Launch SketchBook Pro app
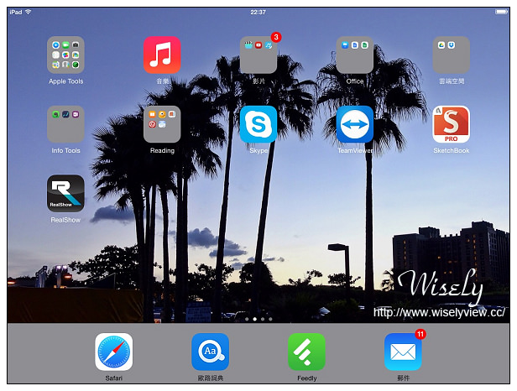This screenshot has width=517, height=391. tap(451, 124)
